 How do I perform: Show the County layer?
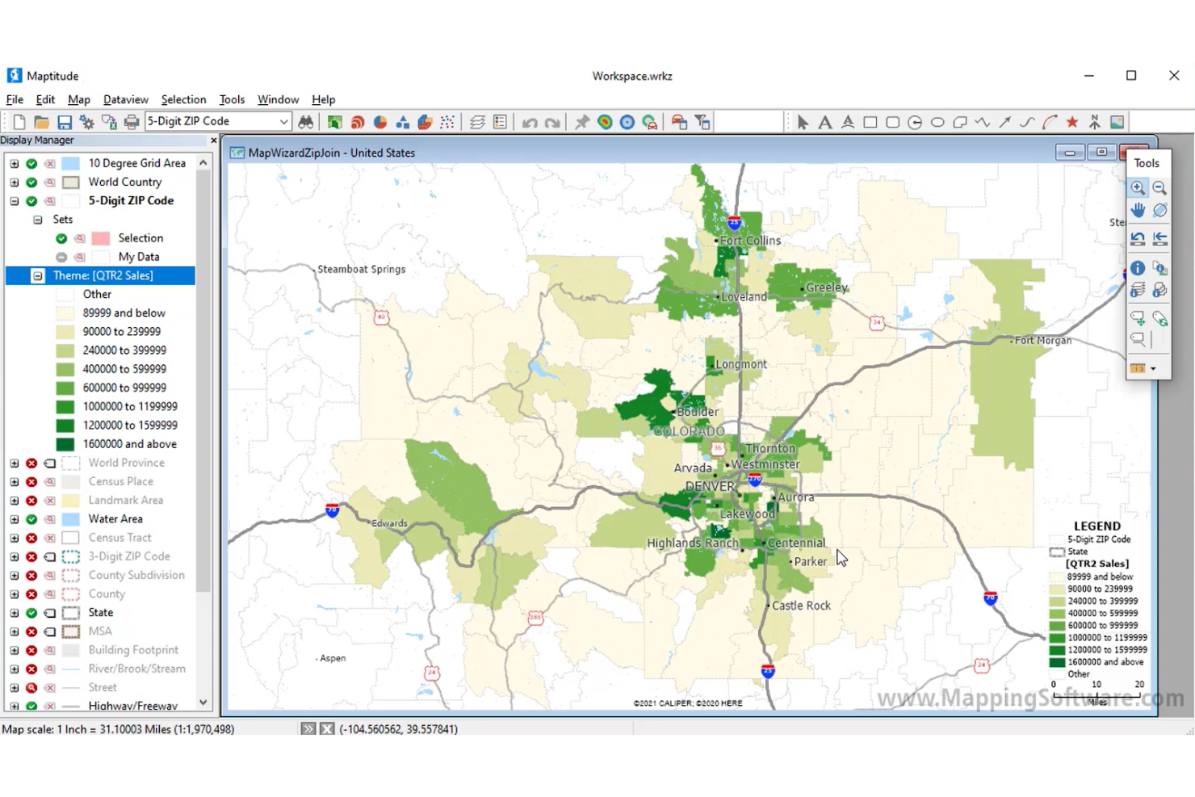click(x=31, y=594)
